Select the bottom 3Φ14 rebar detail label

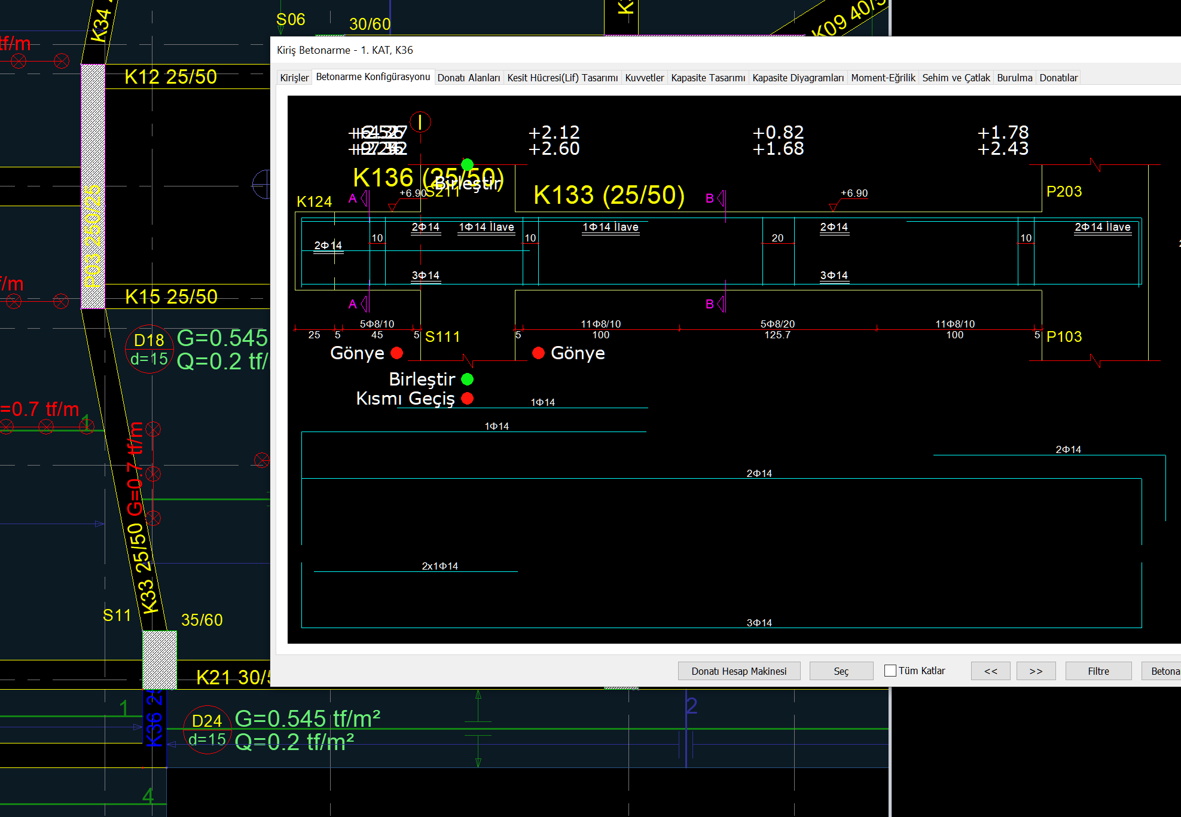pos(759,623)
